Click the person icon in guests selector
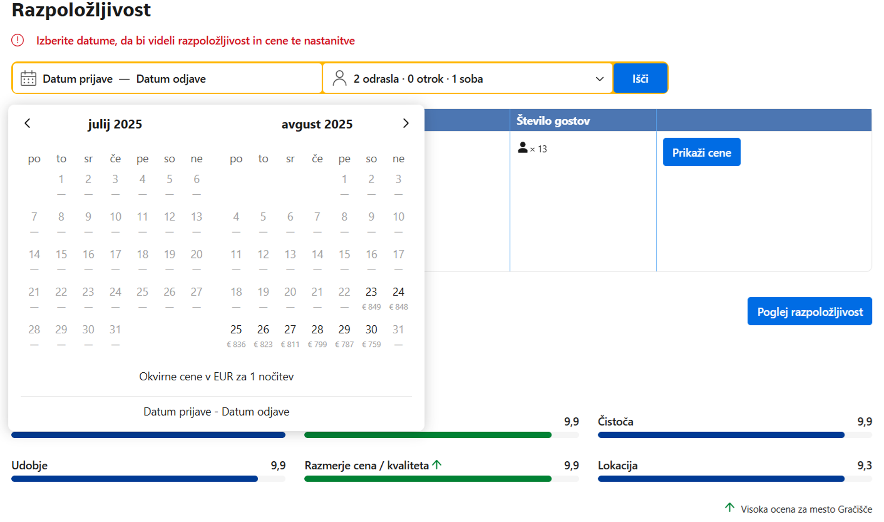 pyautogui.click(x=339, y=79)
